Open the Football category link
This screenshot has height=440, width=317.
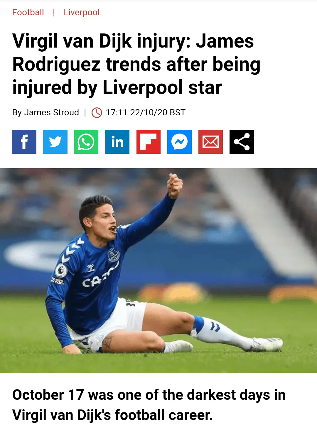(28, 12)
